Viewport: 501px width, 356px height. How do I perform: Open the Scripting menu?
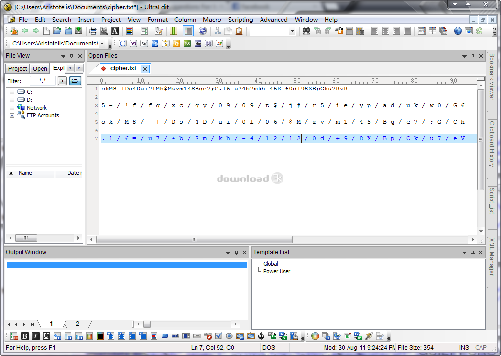pos(240,20)
